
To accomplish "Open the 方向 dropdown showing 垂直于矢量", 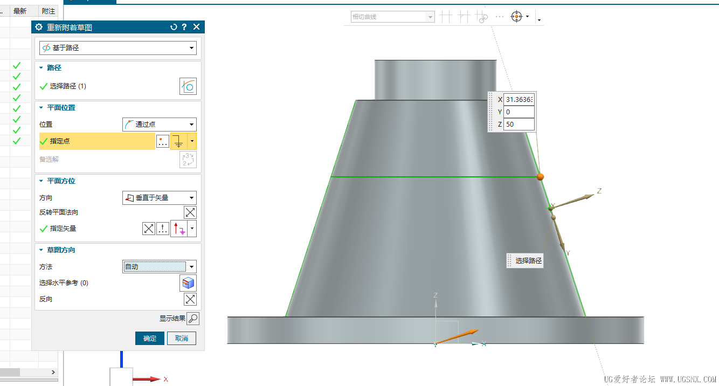I will coord(159,198).
